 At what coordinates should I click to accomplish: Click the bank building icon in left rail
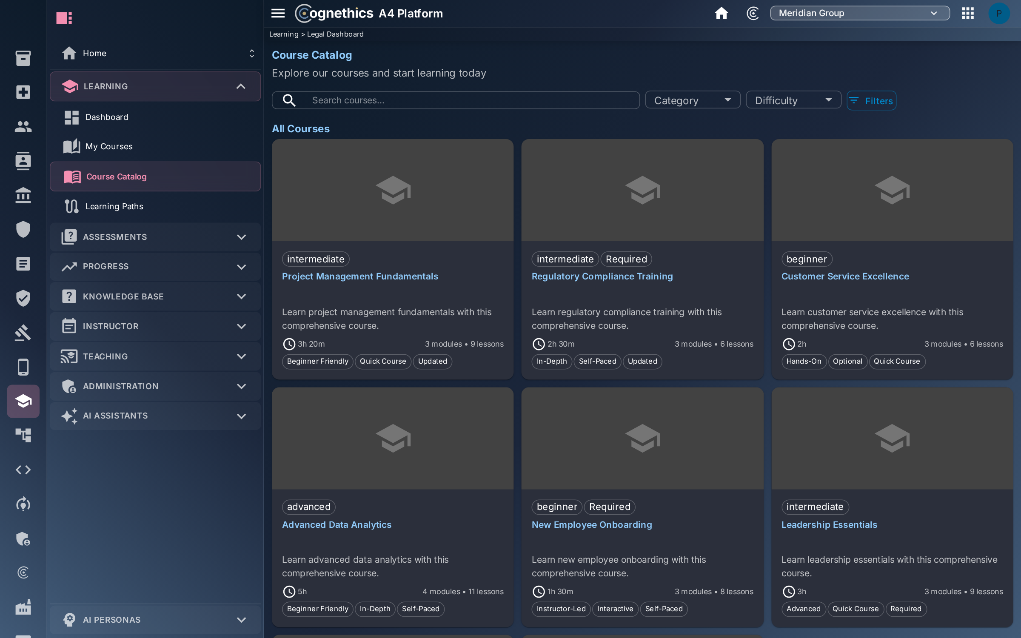coord(23,195)
